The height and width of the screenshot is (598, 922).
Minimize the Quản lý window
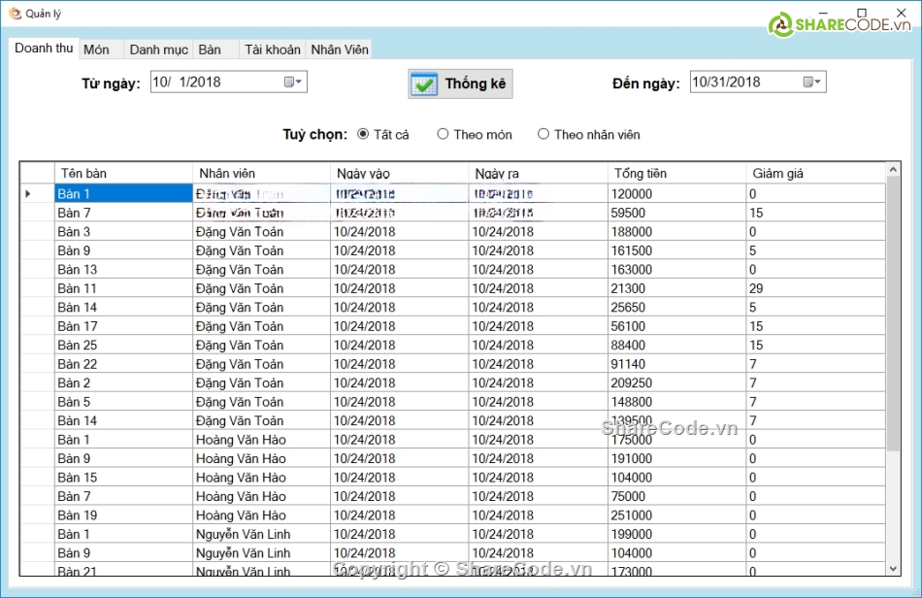point(823,13)
